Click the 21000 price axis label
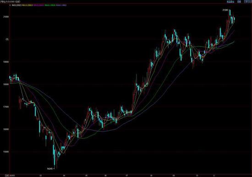 (x=6, y=16)
